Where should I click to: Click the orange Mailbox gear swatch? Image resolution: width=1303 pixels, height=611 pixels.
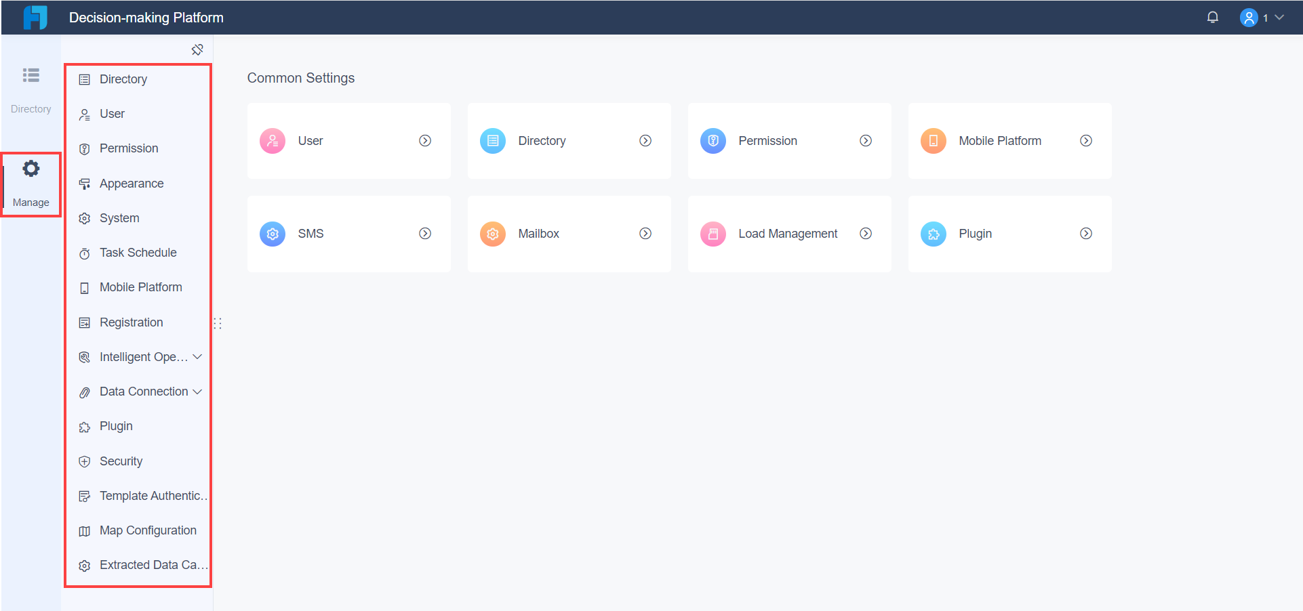(492, 234)
